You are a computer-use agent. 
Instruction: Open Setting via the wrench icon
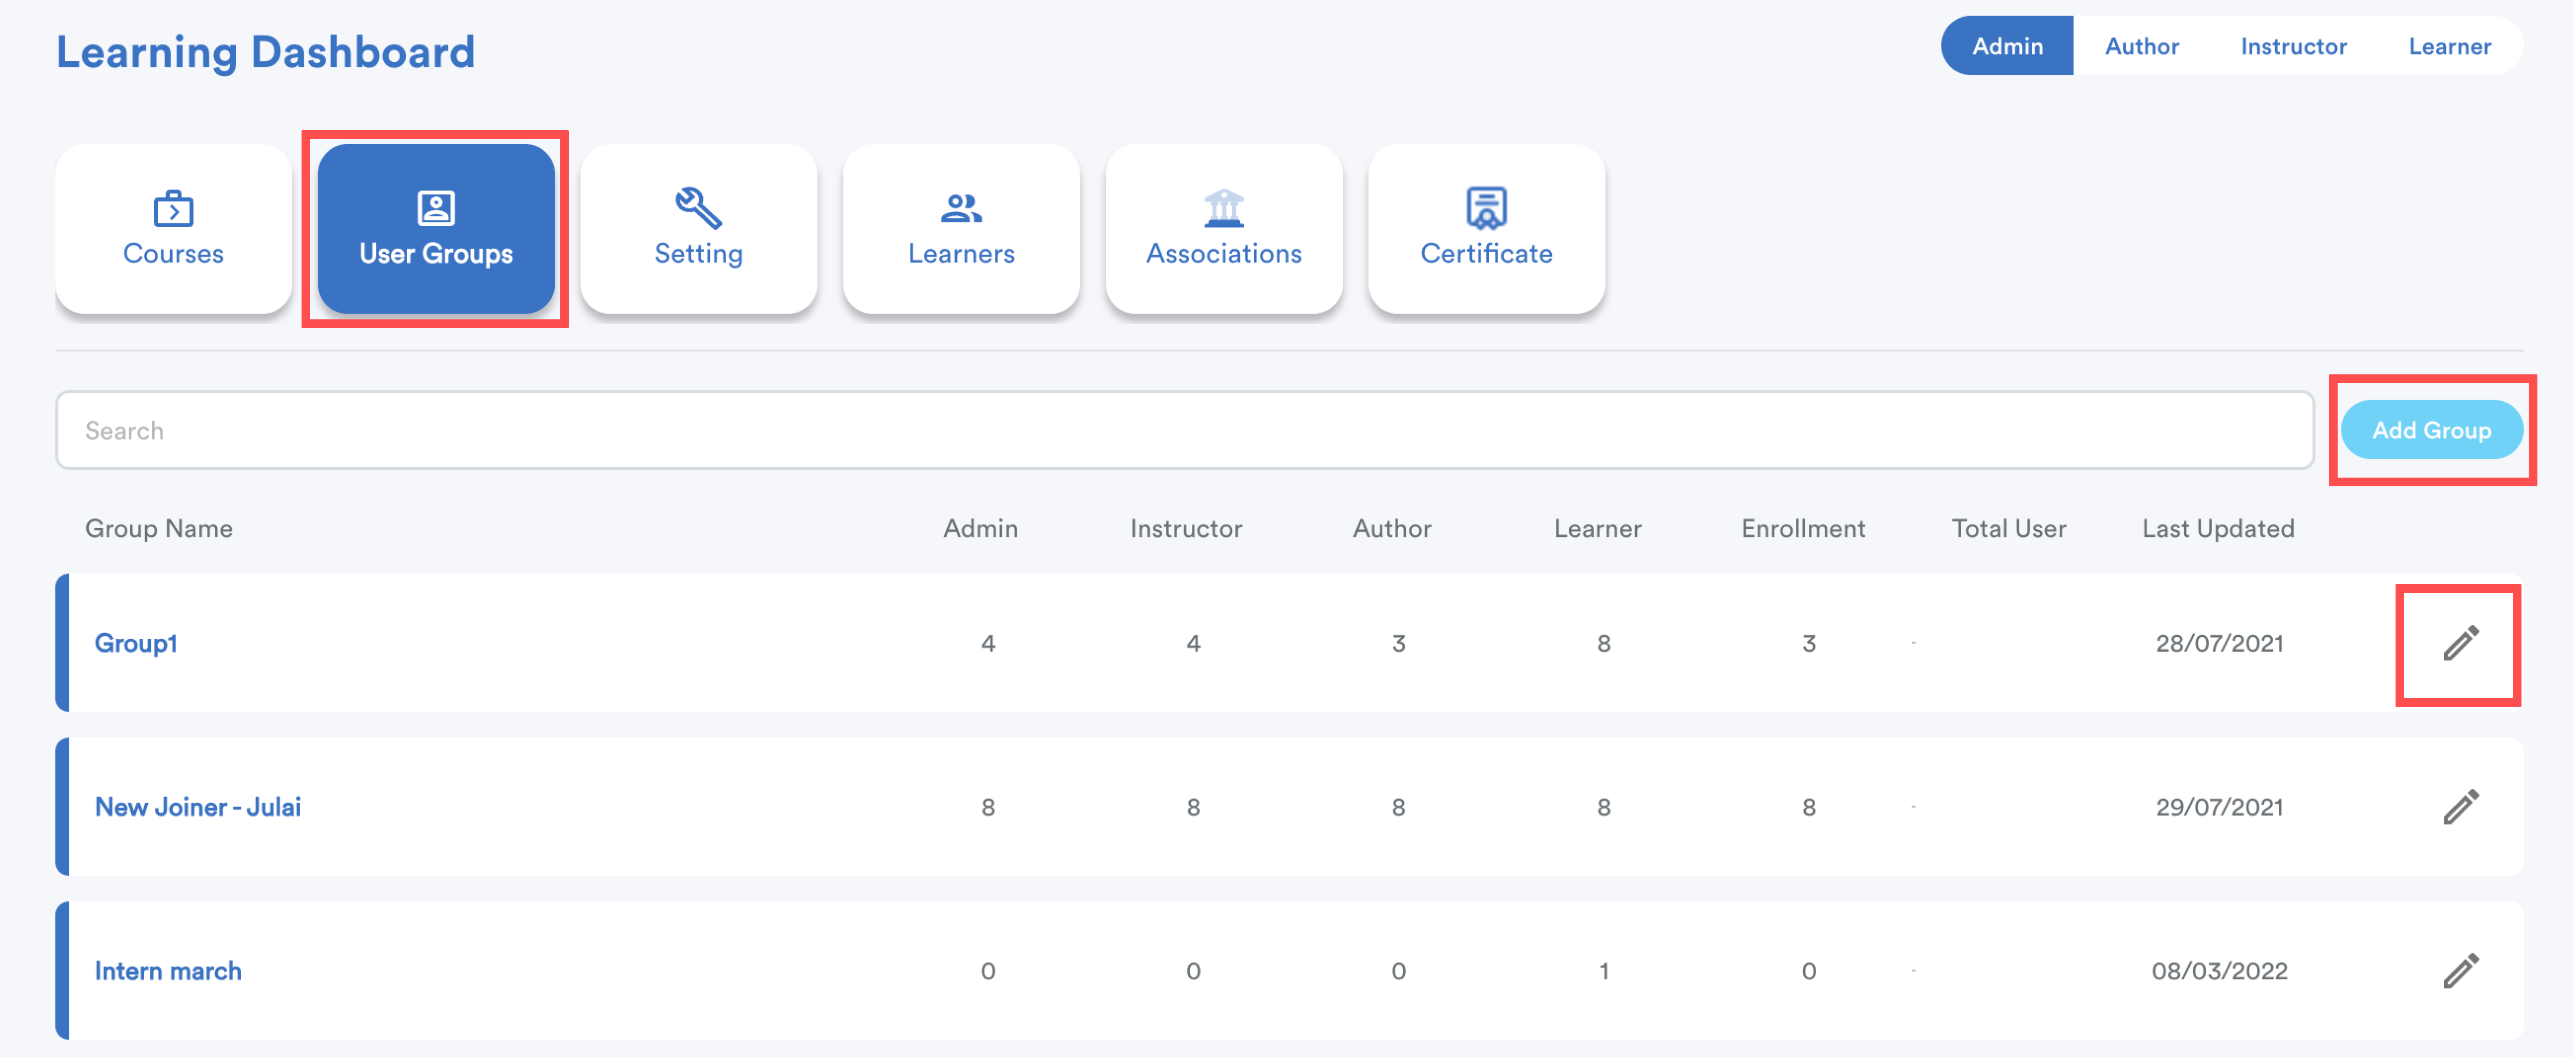(698, 208)
